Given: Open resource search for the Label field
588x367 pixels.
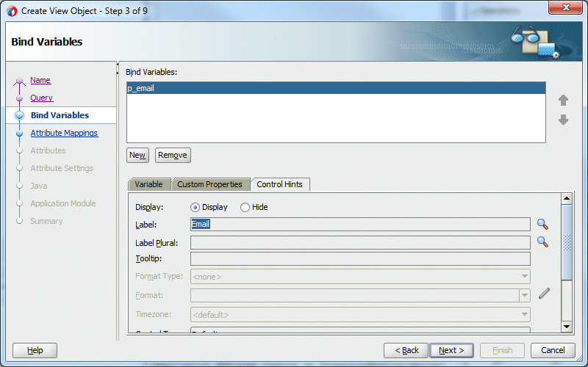Looking at the screenshot, I should (x=542, y=225).
